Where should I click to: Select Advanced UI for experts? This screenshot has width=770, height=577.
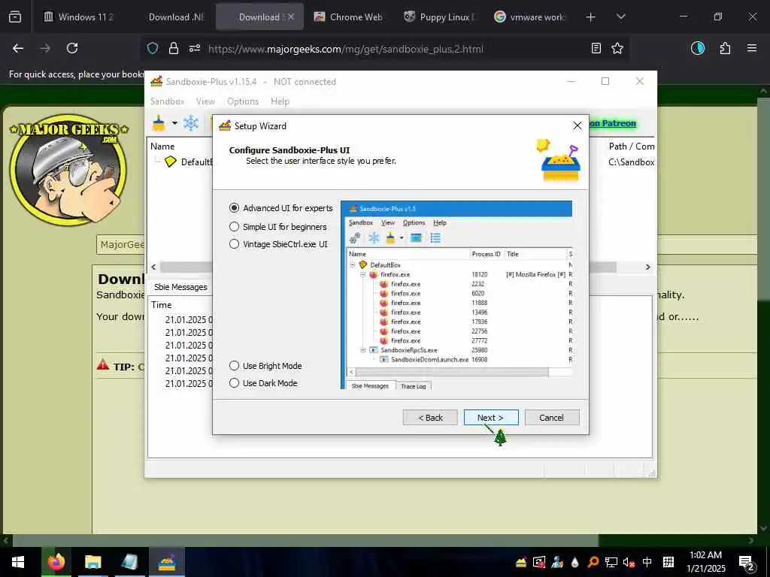point(281,208)
